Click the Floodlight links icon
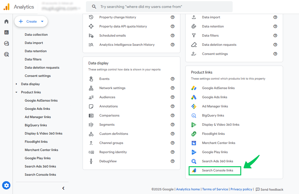299x194 pixels. [194, 134]
